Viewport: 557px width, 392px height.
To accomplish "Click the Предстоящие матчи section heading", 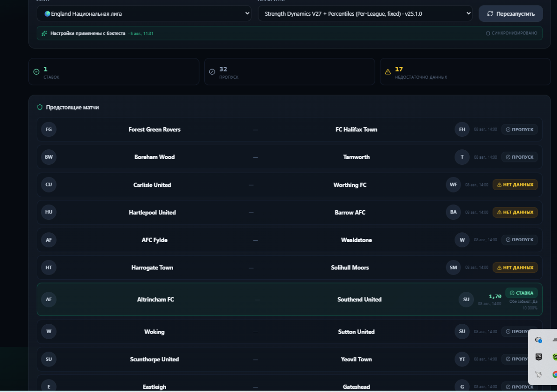I will pyautogui.click(x=72, y=107).
